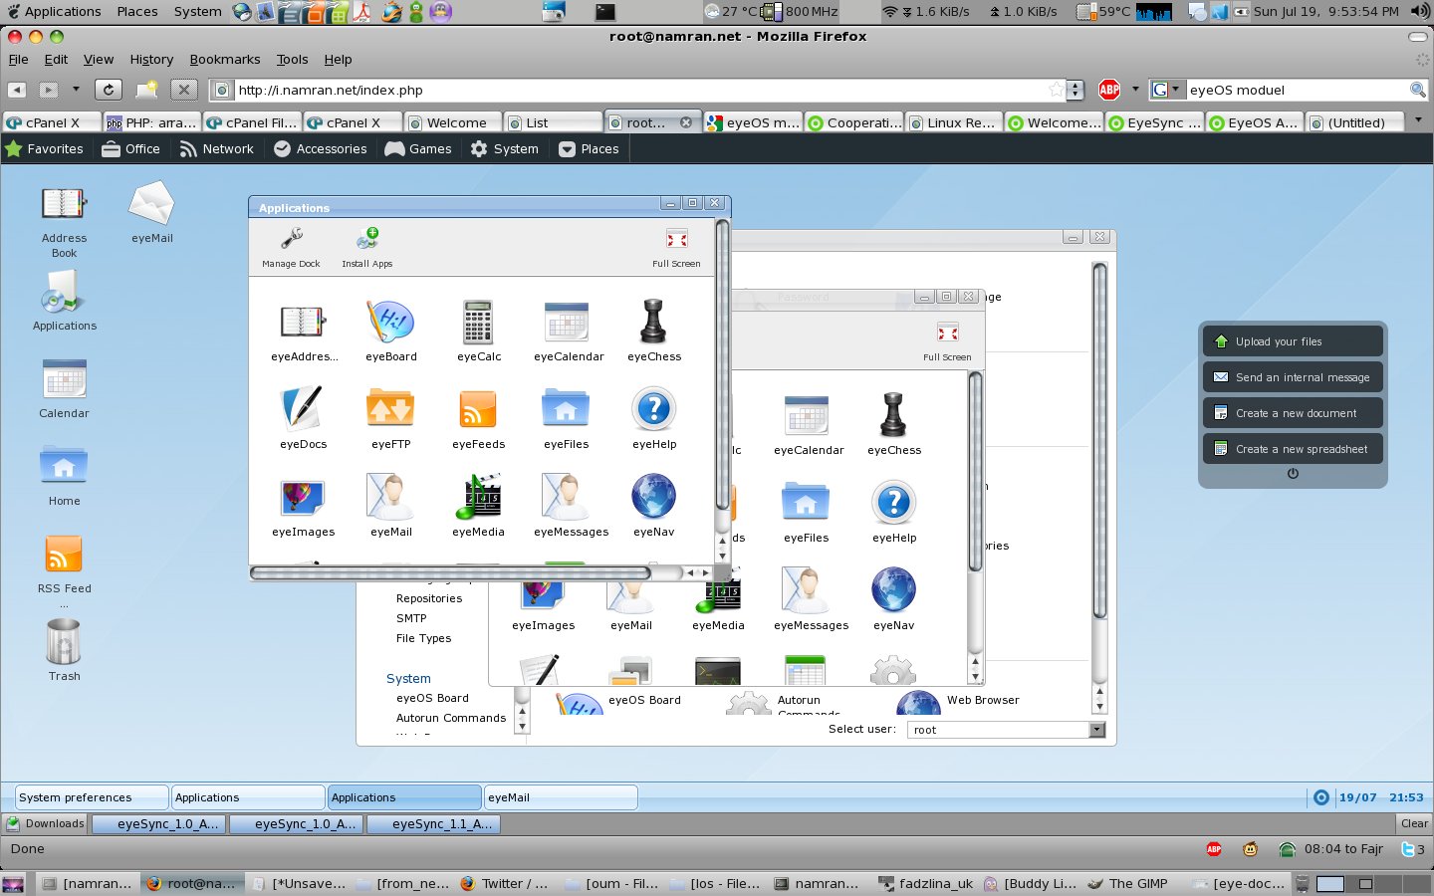This screenshot has width=1434, height=896.
Task: Open the Office menu in eyeOS bar
Action: [130, 149]
